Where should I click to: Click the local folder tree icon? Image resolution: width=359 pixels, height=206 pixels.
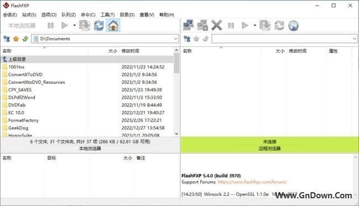tap(7, 39)
